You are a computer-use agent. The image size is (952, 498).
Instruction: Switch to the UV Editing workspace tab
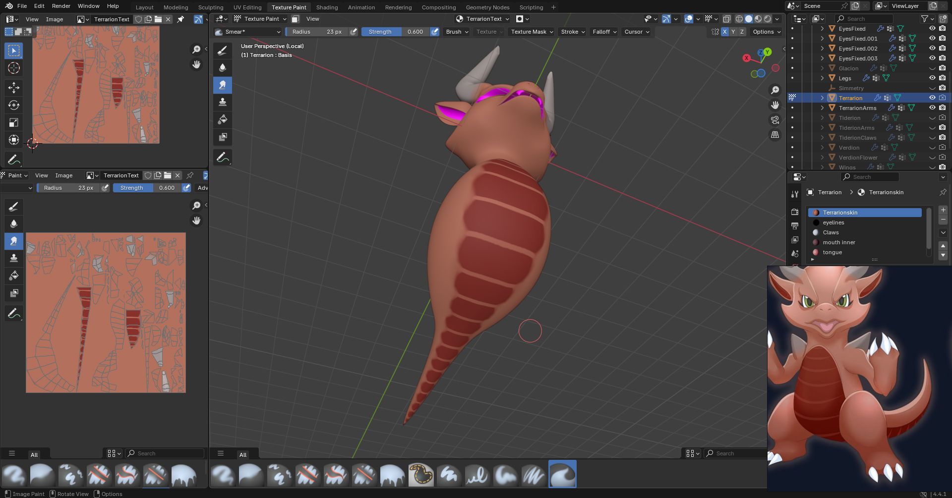pos(247,7)
